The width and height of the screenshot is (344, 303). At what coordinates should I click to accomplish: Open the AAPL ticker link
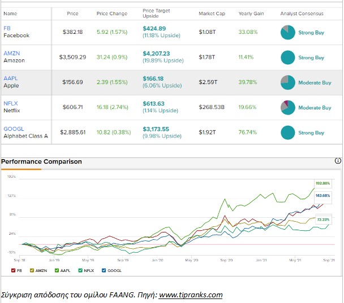pos(11,78)
